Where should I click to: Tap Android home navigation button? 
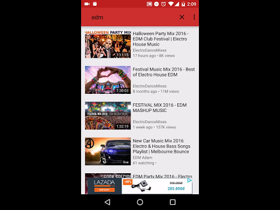tap(140, 202)
